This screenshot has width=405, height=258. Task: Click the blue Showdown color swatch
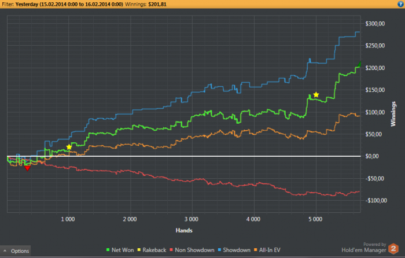coord(219,250)
